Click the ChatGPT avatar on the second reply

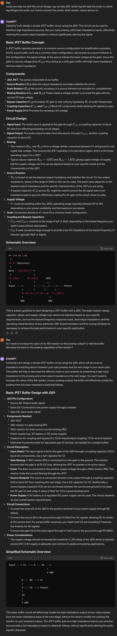2,358
